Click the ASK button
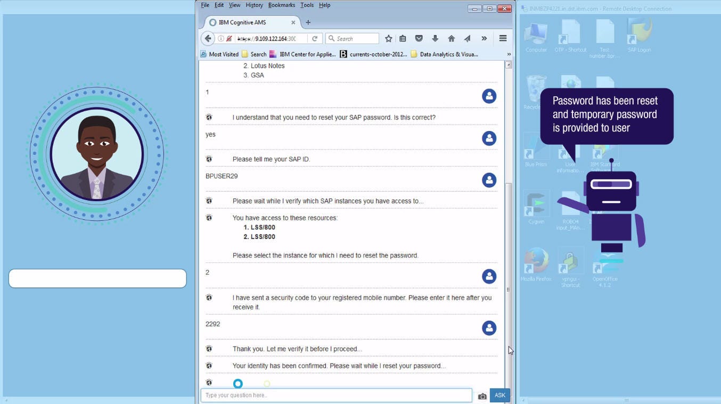721x404 pixels. (499, 395)
